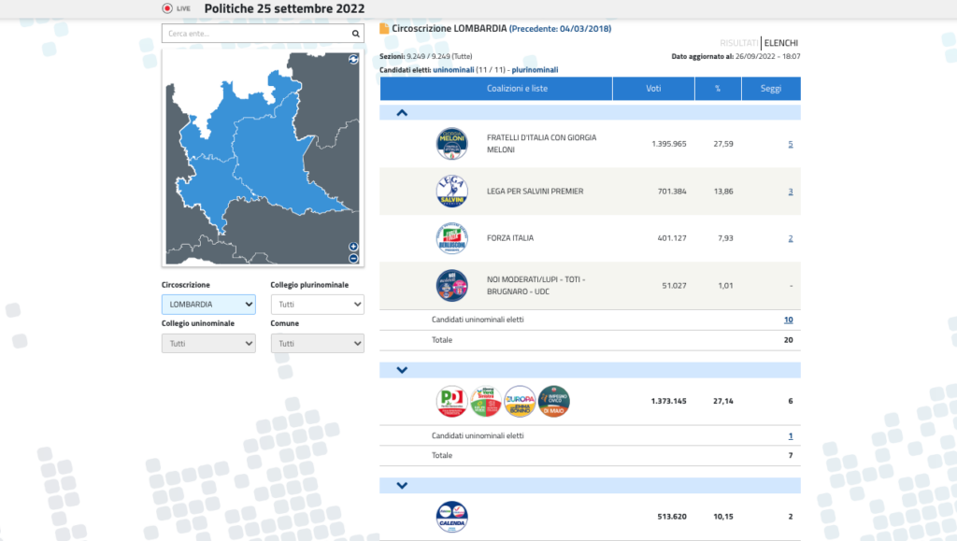Collapse the first coalition with the up chevron
Screen dimensions: 957x541
402,113
